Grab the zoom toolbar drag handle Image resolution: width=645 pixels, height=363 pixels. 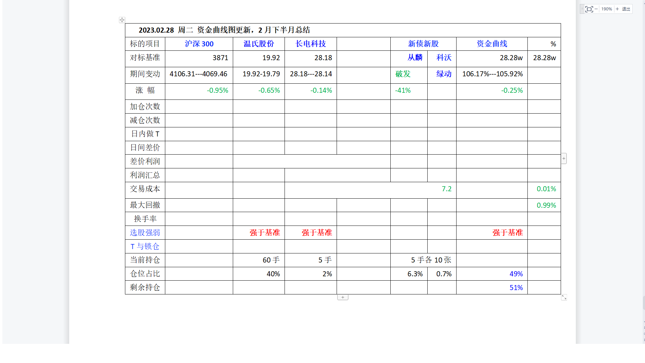(582, 9)
